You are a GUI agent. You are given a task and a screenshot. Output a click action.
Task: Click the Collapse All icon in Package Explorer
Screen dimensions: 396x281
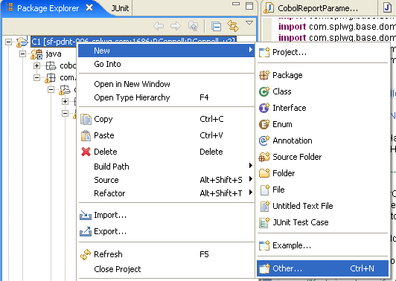tap(217, 26)
